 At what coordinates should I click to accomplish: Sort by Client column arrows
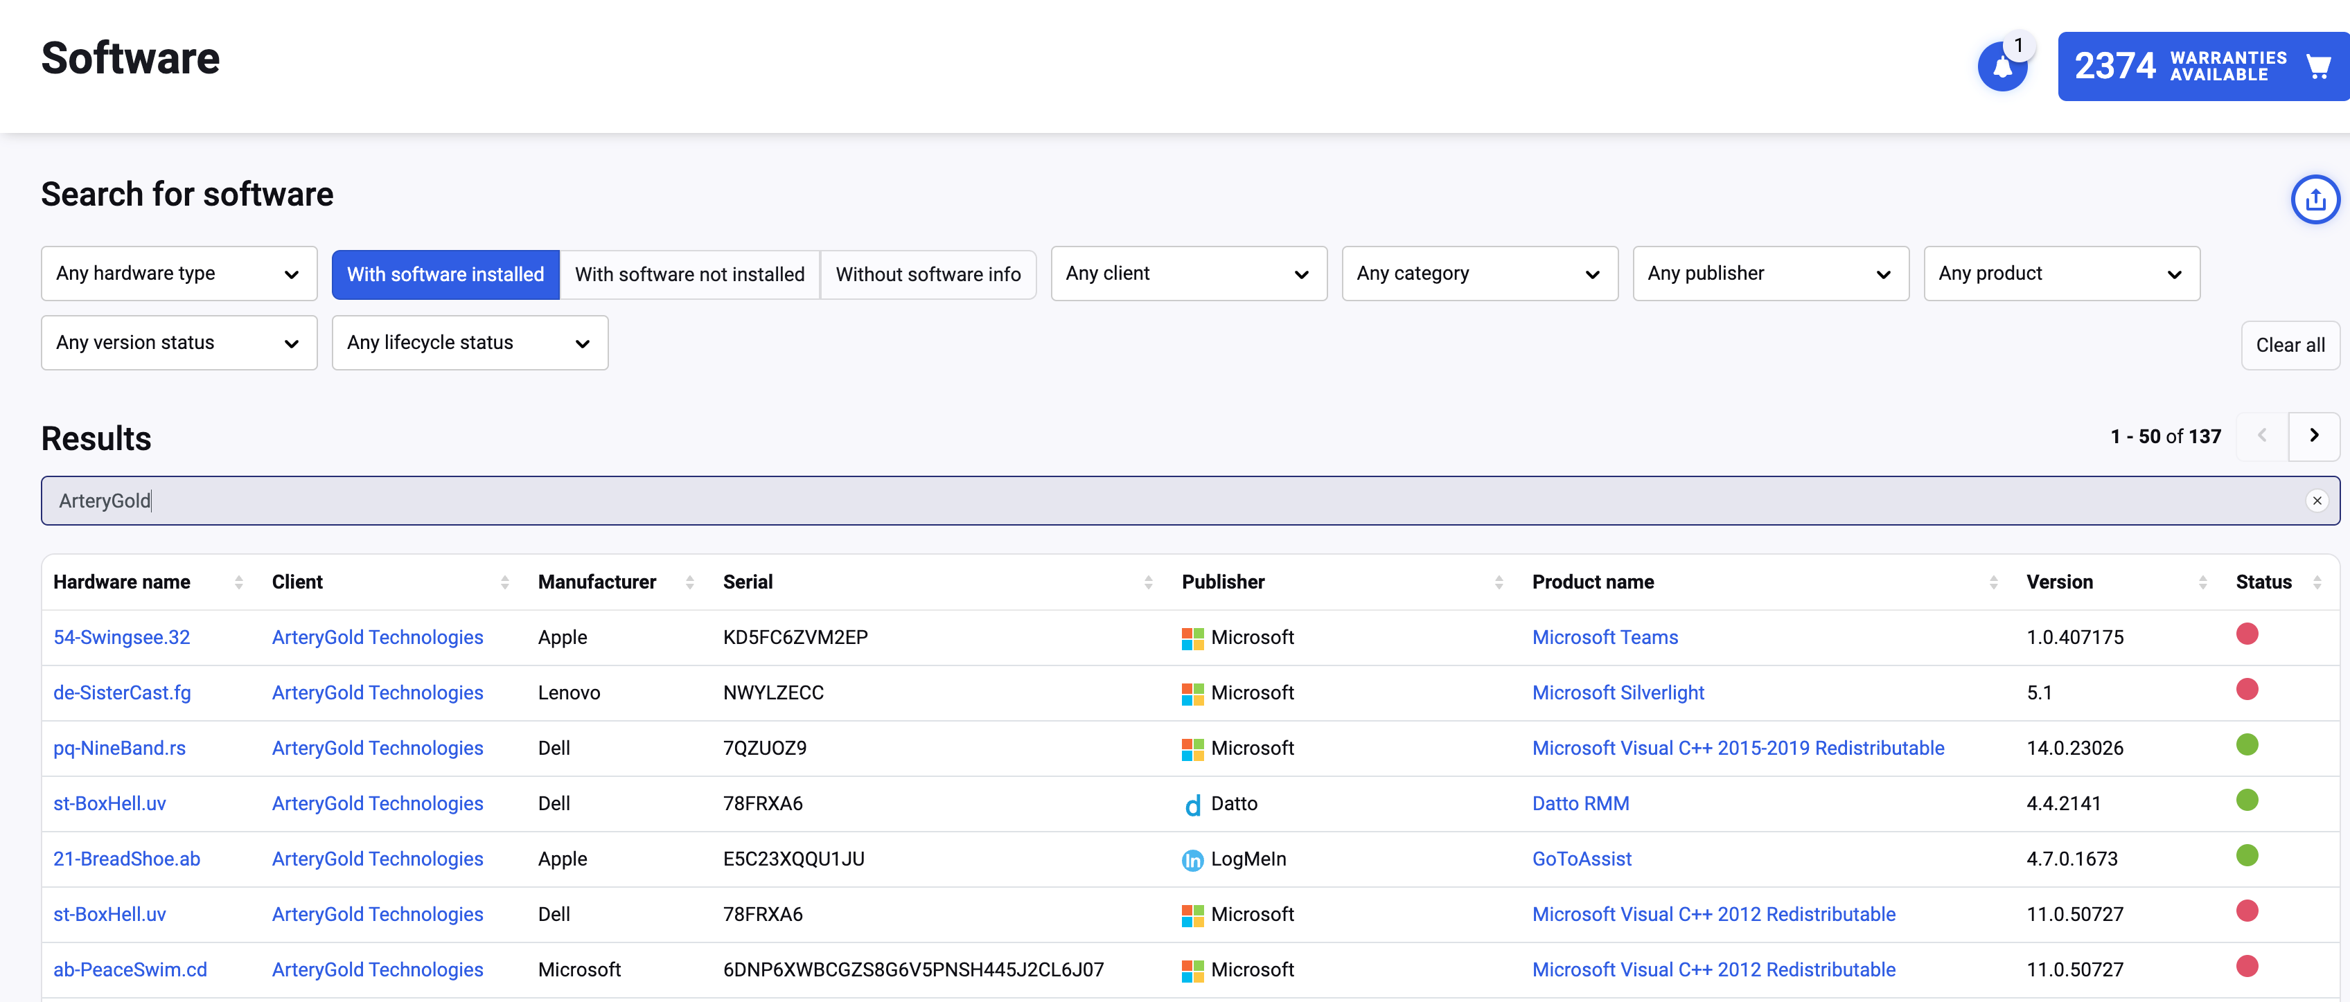pos(504,582)
